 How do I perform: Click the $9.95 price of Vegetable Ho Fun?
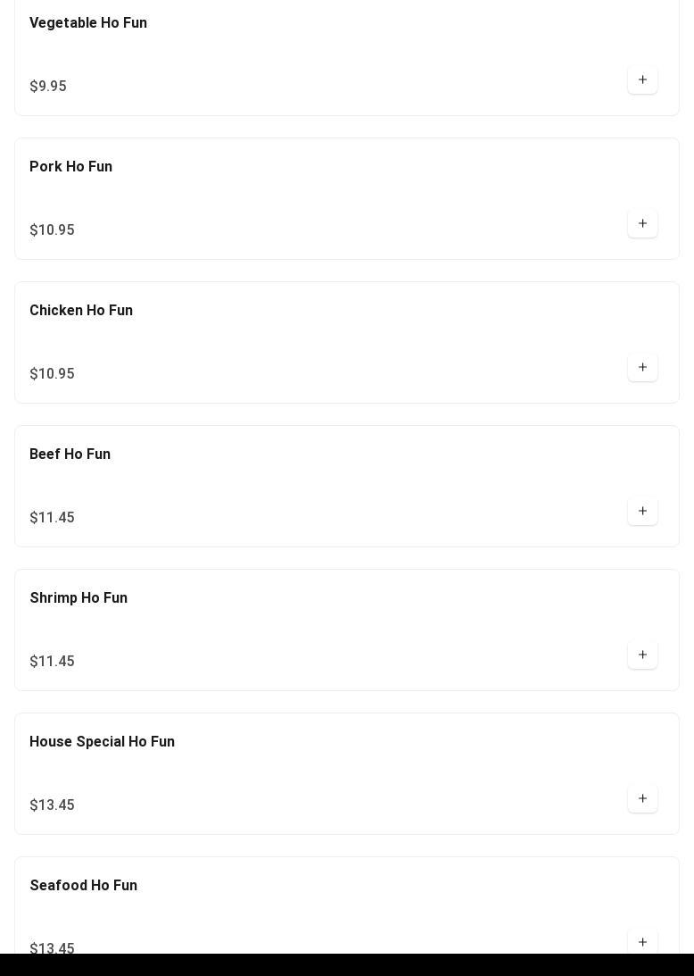(48, 86)
